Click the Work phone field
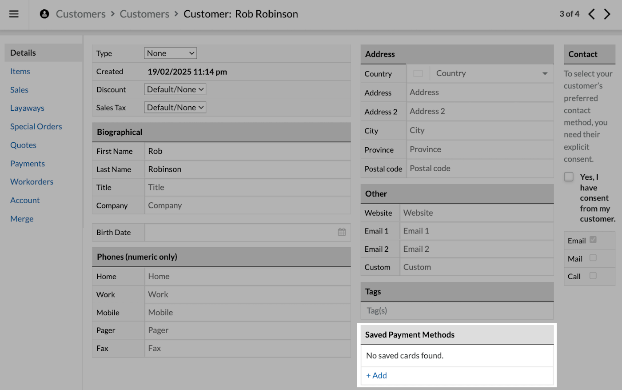 click(247, 294)
